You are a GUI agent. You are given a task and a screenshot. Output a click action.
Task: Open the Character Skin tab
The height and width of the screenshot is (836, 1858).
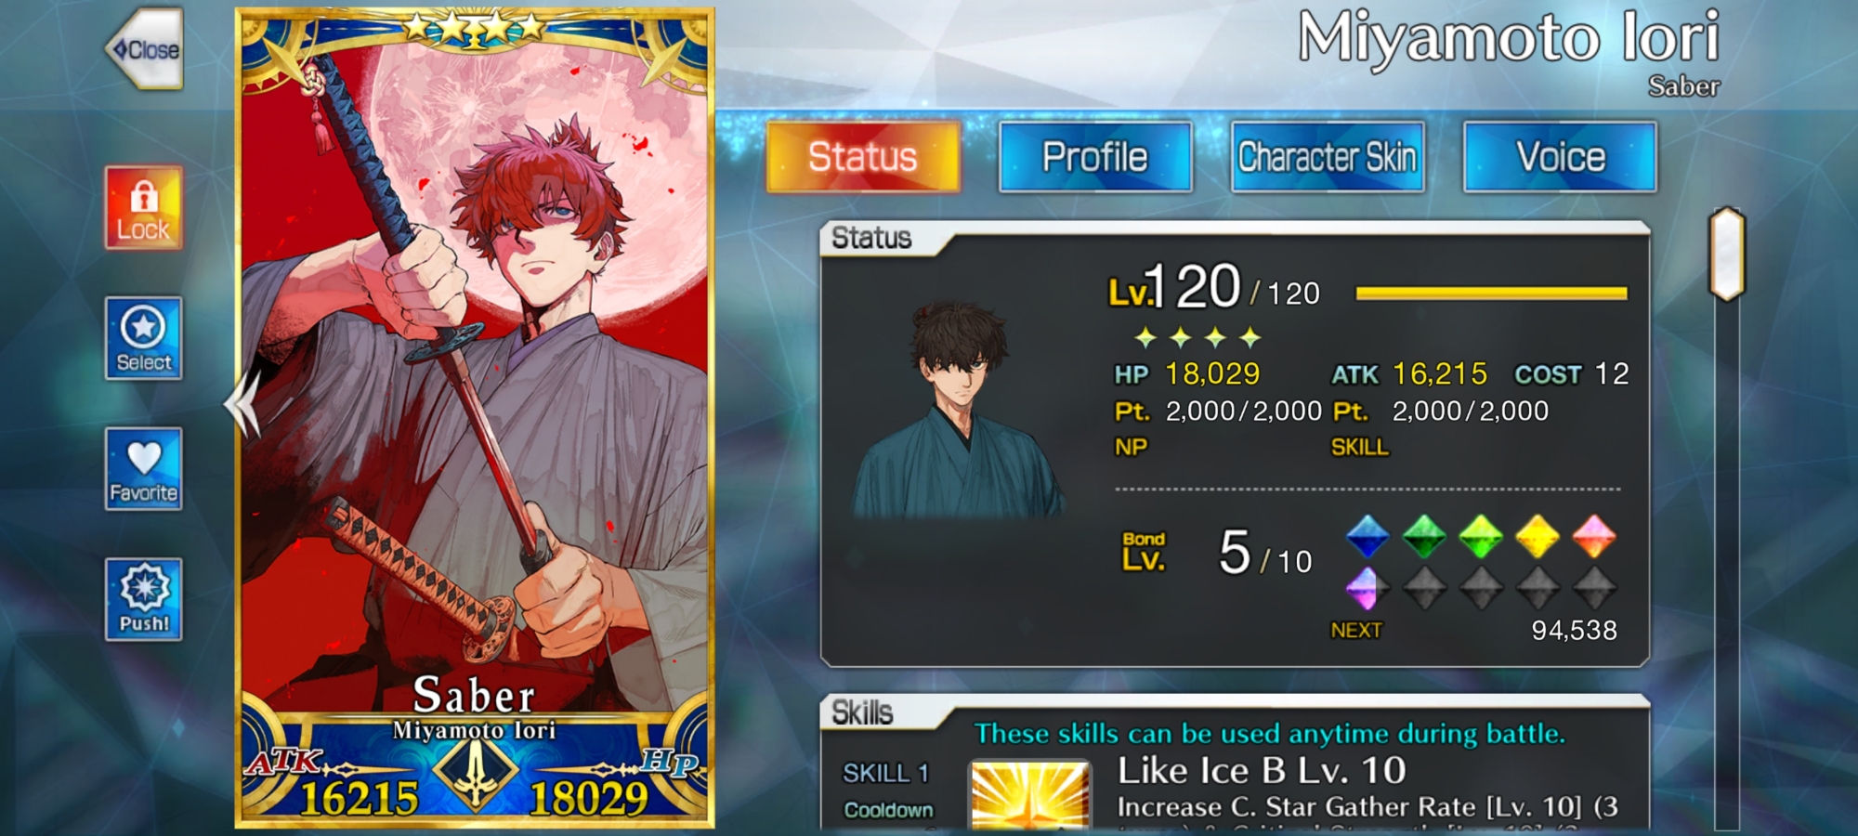tap(1328, 157)
